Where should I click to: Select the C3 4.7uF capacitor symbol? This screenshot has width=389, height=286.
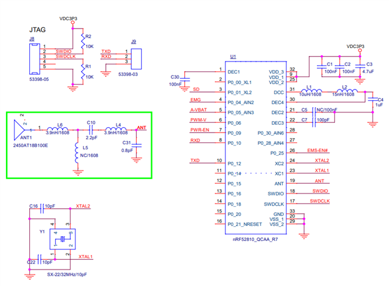(x=360, y=66)
